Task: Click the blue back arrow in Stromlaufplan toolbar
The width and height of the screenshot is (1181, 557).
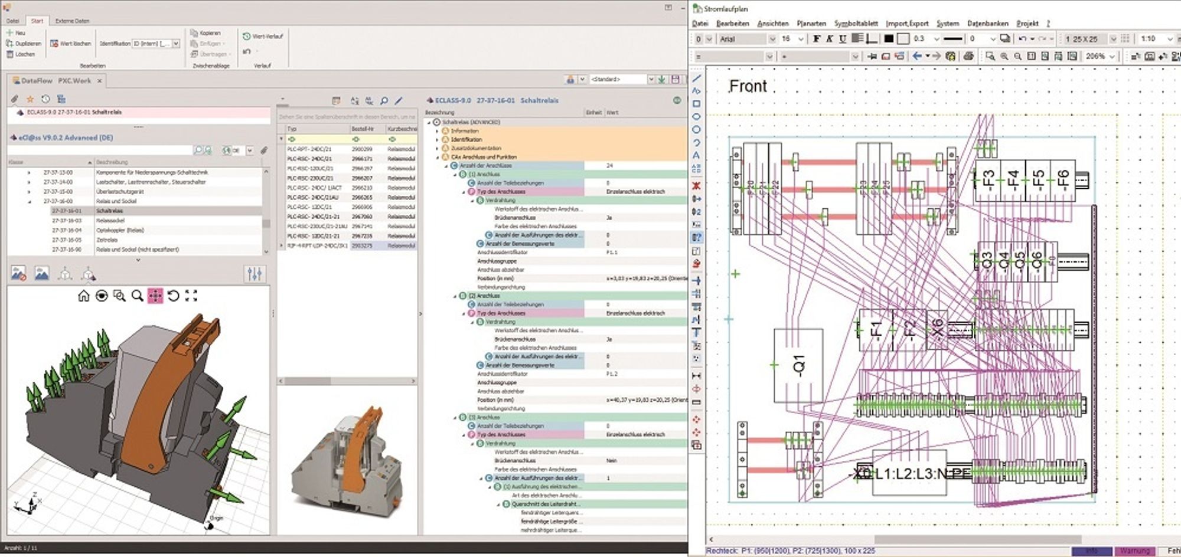Action: (x=917, y=56)
